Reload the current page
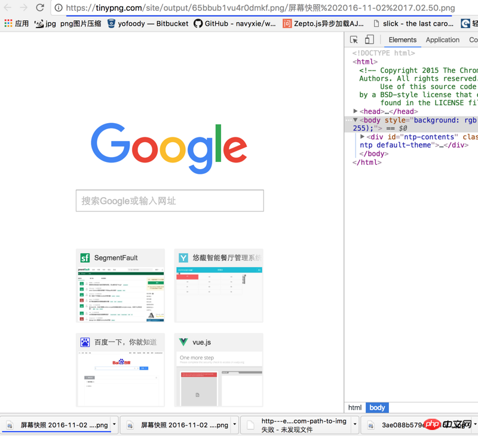Image resolution: width=478 pixels, height=436 pixels. tap(40, 7)
